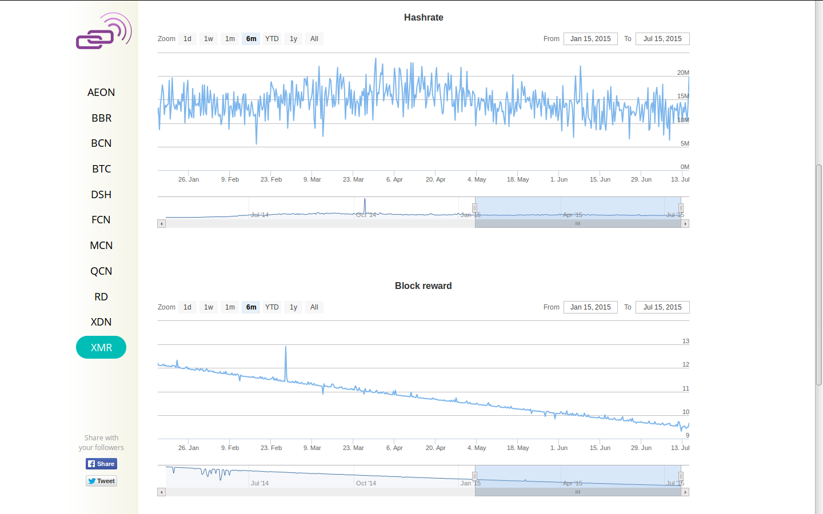Click the page vertical scrollbar thumb

click(x=819, y=275)
